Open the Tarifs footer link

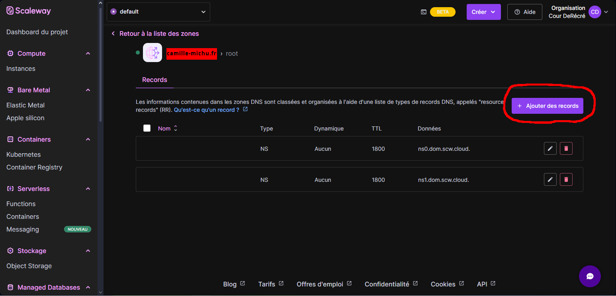pyautogui.click(x=271, y=284)
